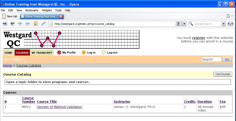Click the Home breadcrumb link
Viewport: 236px width, 121px height.
click(8, 65)
